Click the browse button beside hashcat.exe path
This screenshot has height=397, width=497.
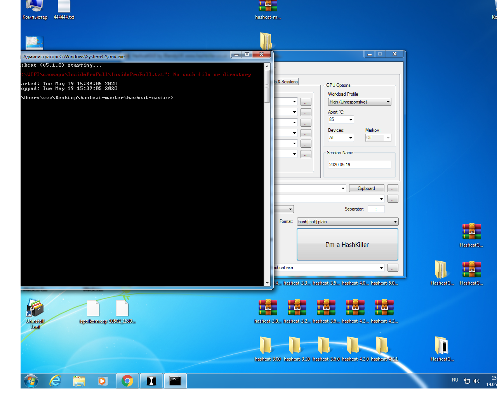click(393, 268)
